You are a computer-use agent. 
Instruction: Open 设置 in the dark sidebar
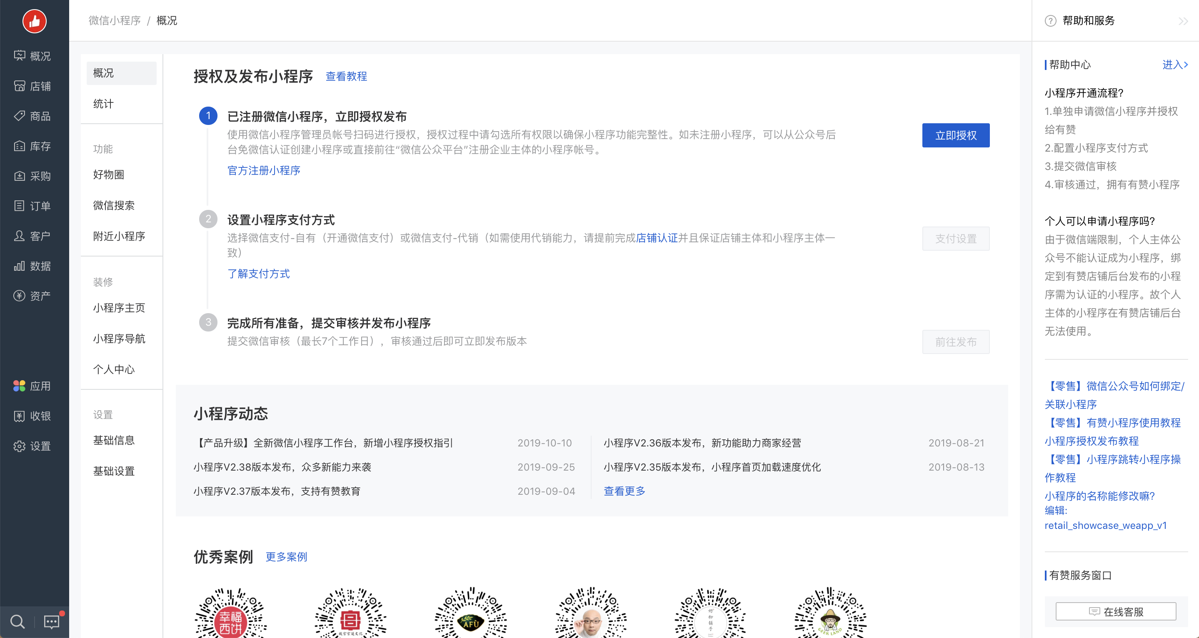pos(32,446)
